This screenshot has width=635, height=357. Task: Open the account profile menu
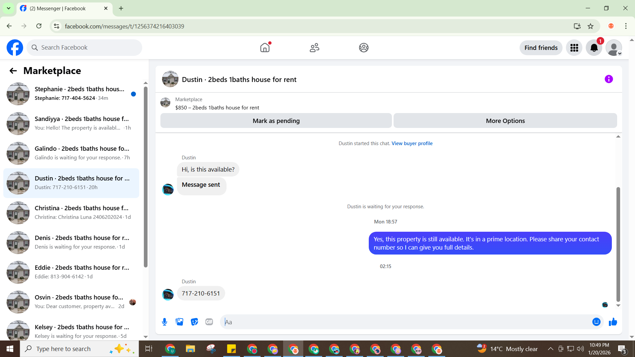pyautogui.click(x=614, y=48)
